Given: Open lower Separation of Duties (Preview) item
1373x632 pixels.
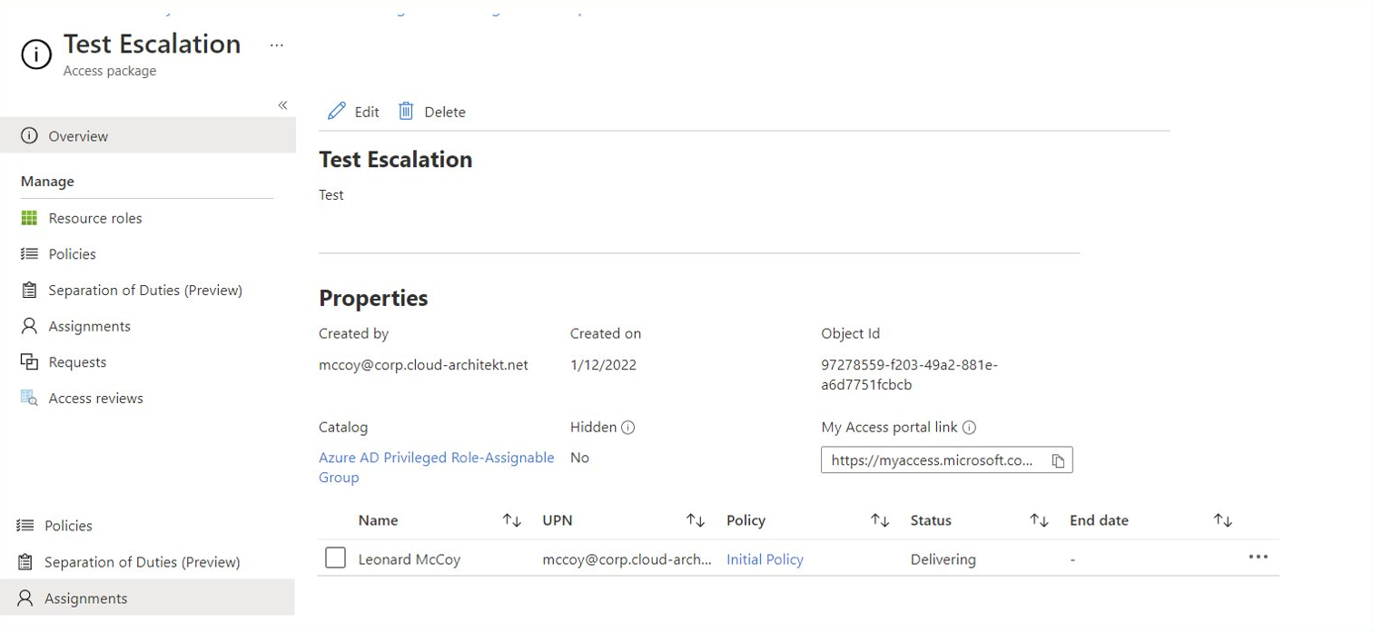Looking at the screenshot, I should pyautogui.click(x=142, y=562).
